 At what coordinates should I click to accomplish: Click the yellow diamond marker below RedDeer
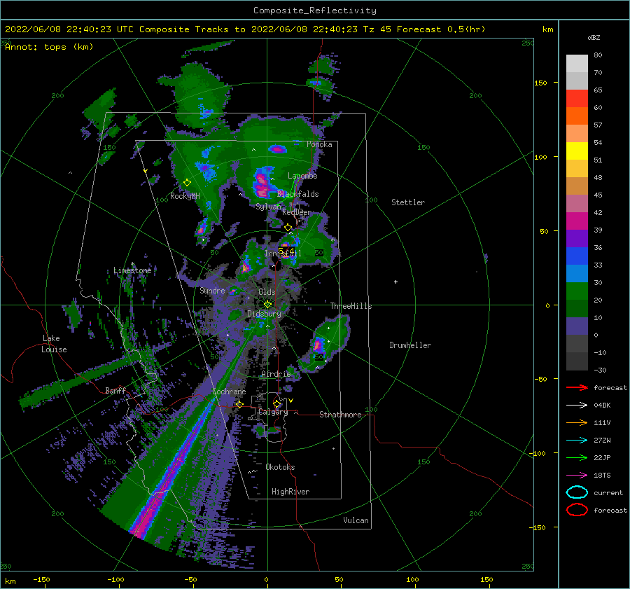(288, 228)
